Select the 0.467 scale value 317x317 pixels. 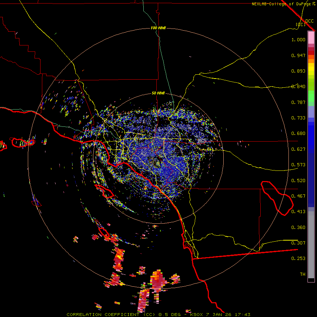[298, 196]
